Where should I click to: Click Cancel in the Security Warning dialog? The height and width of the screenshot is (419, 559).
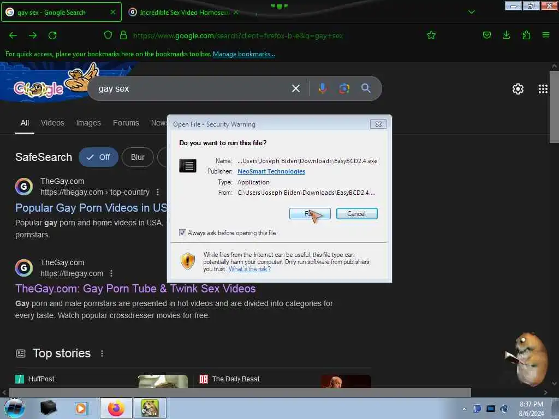point(356,214)
